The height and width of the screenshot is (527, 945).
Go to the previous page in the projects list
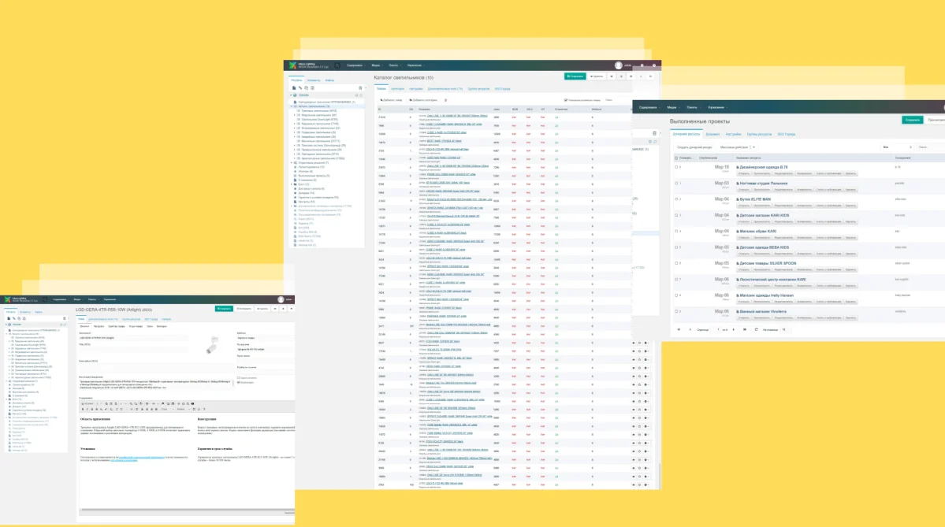(x=690, y=329)
